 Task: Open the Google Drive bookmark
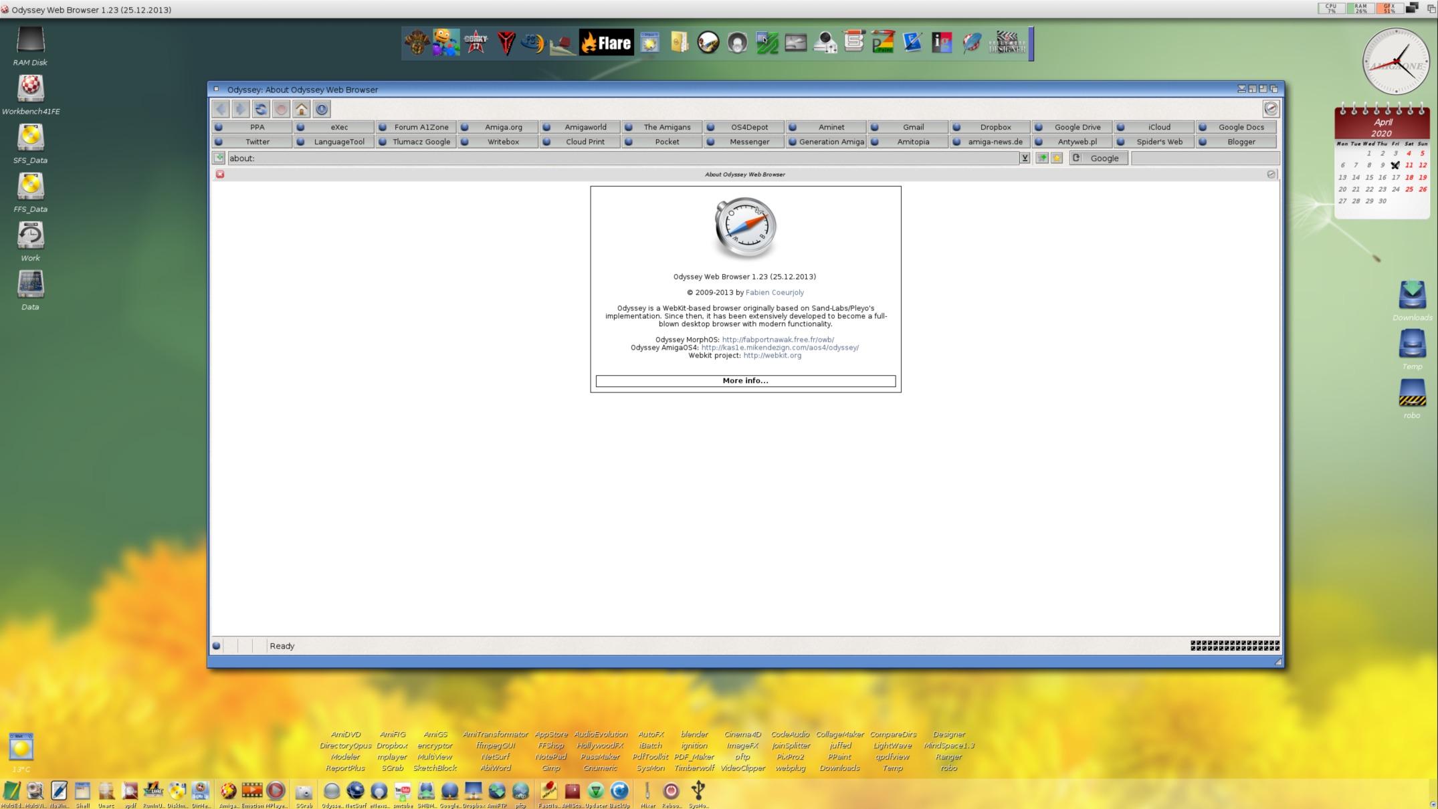point(1077,127)
